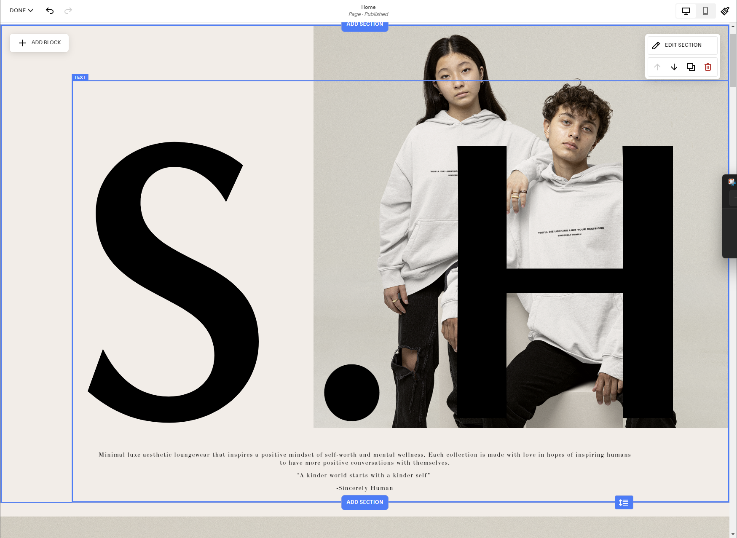Open site styles paintbrush icon

(725, 11)
